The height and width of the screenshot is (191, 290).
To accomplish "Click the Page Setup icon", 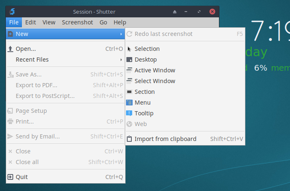I will tap(10, 111).
